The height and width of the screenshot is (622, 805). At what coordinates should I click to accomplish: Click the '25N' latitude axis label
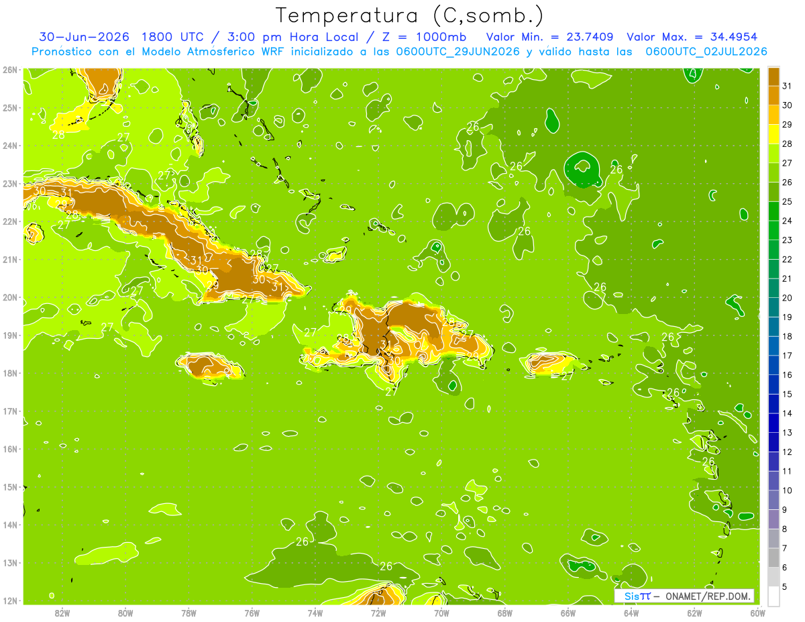coord(10,108)
